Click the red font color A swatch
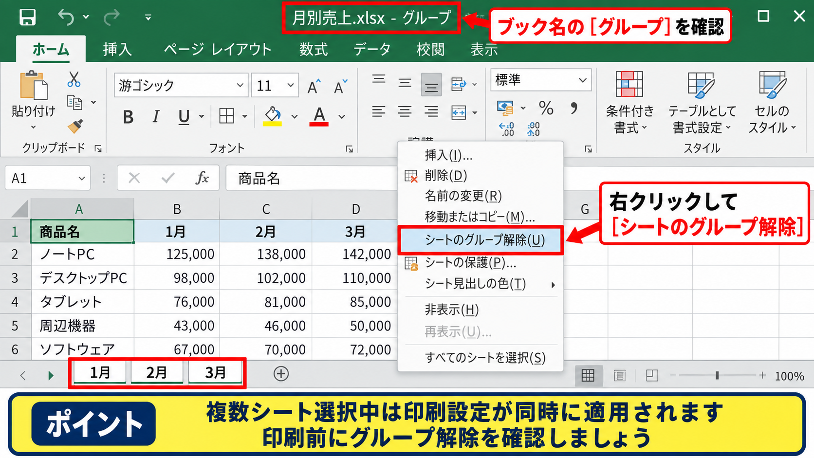 [319, 116]
